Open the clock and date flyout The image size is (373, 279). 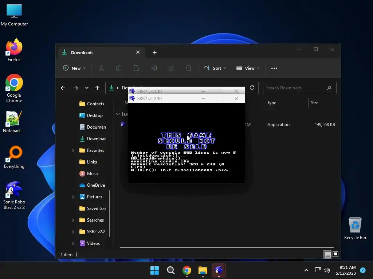346,270
